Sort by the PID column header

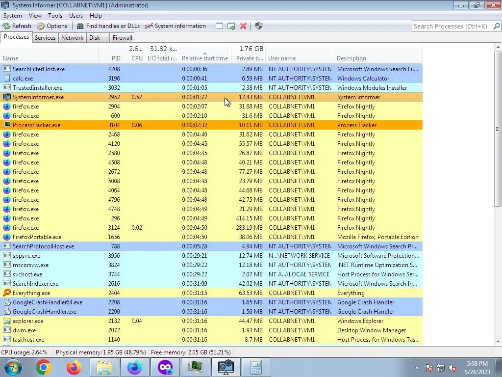(x=110, y=54)
